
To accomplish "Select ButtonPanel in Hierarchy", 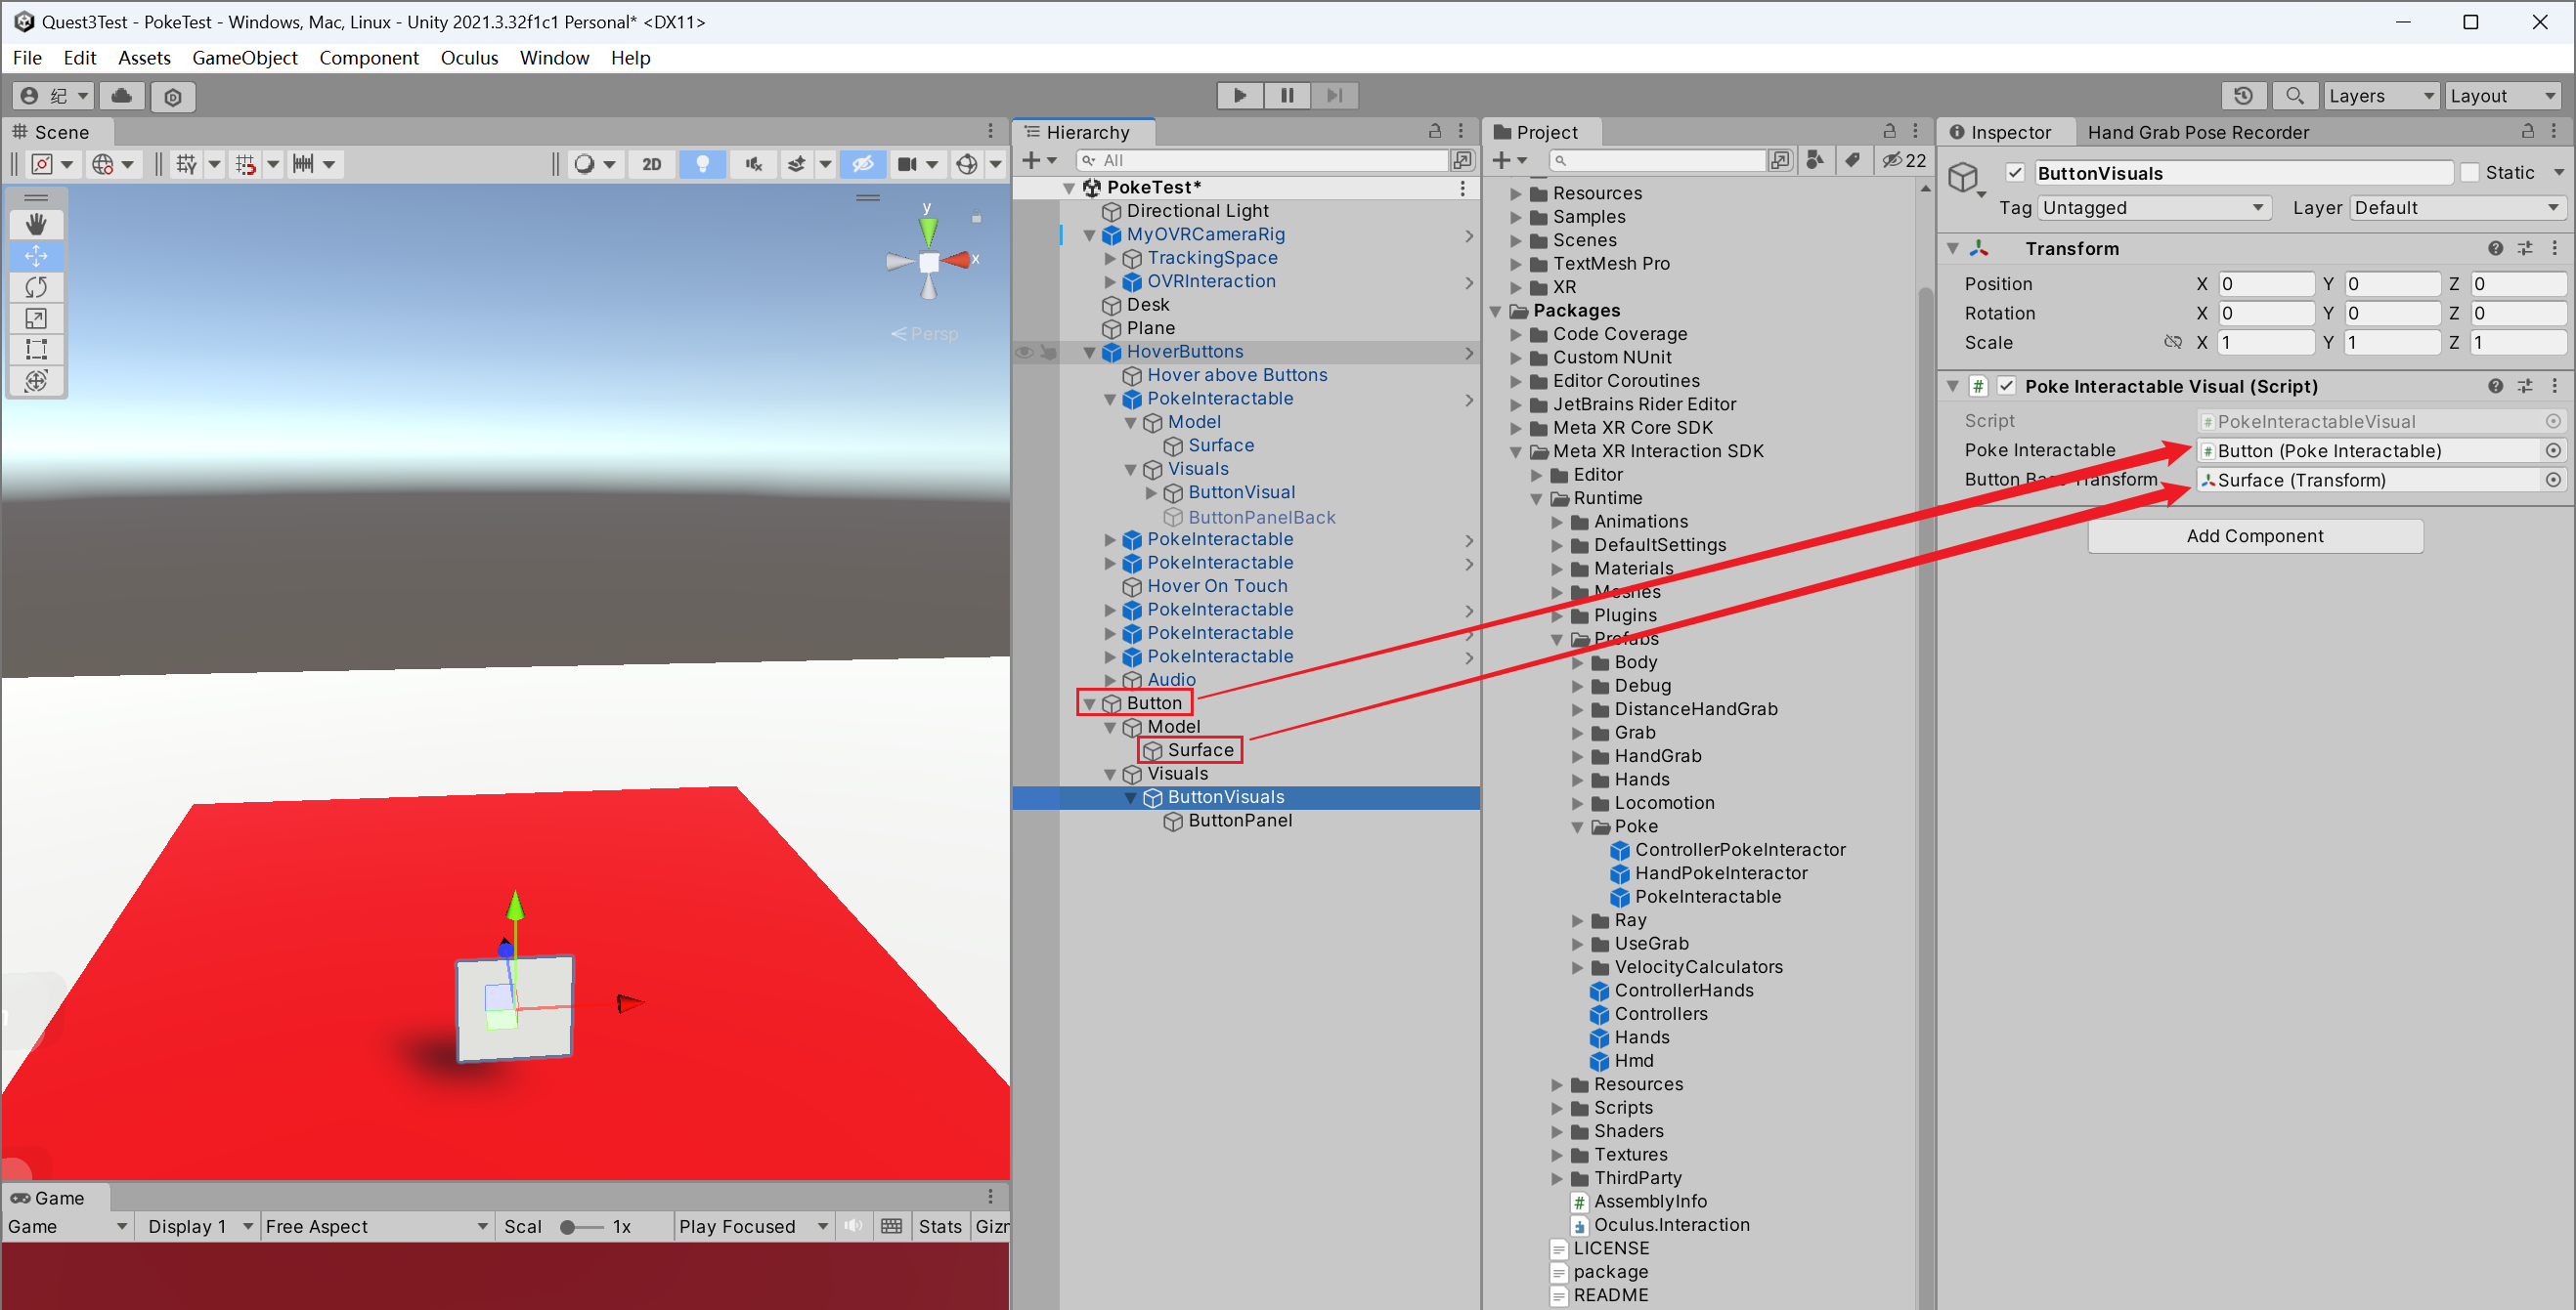I will point(1239,821).
